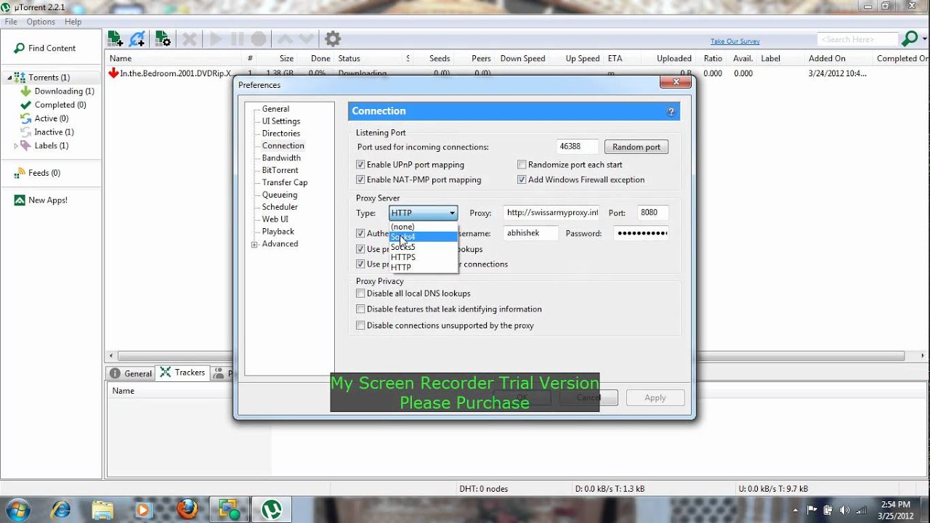
Task: Choose HTTPS in the proxy type list
Action: tap(424, 257)
